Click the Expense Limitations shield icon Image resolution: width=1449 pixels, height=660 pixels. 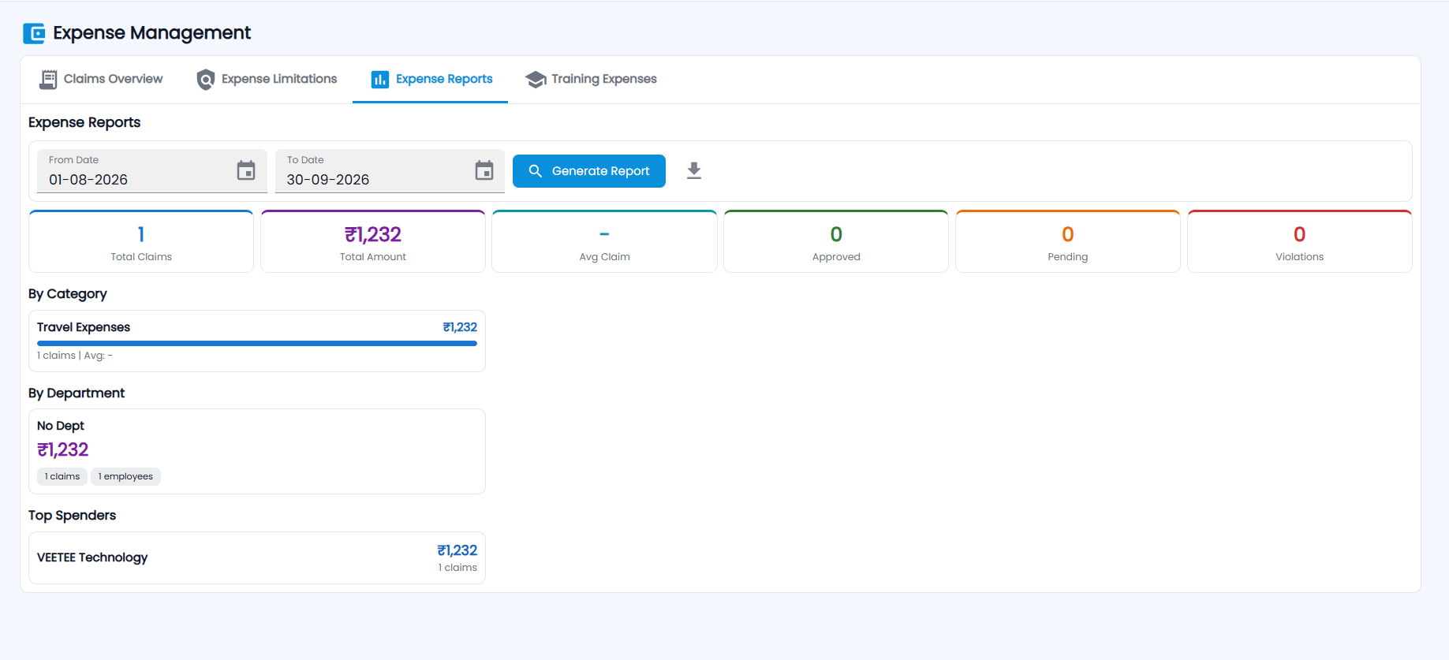[206, 79]
